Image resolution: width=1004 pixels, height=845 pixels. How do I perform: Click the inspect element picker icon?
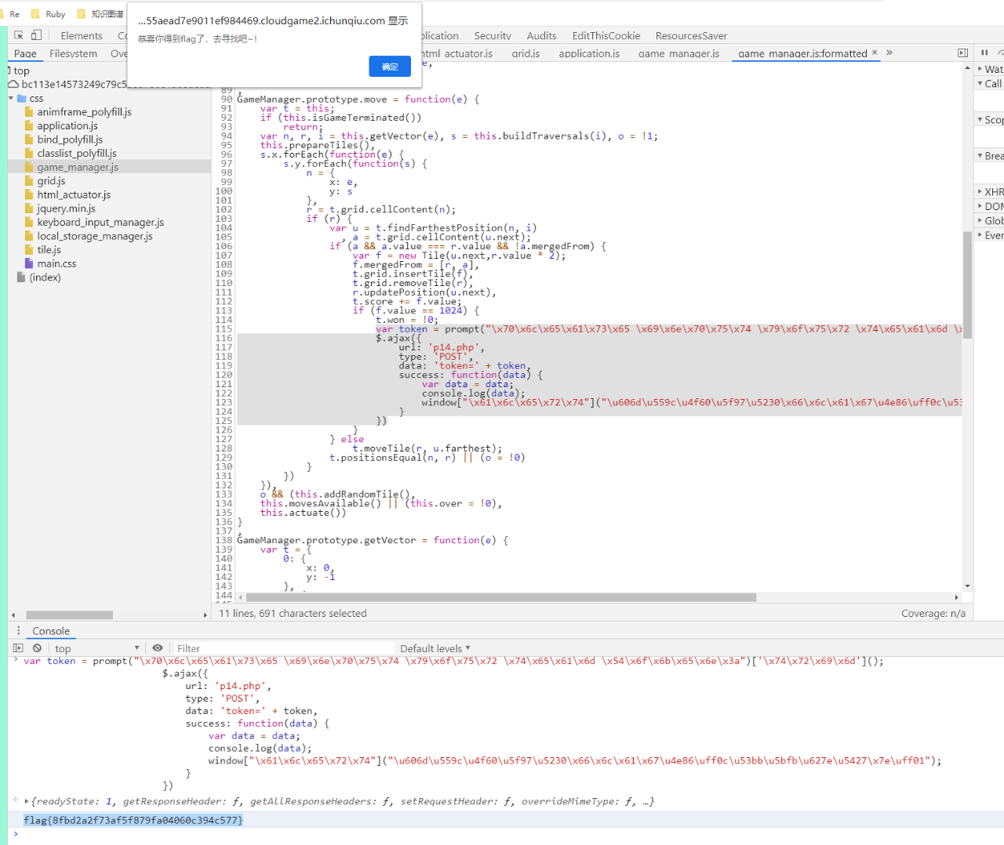coord(19,35)
